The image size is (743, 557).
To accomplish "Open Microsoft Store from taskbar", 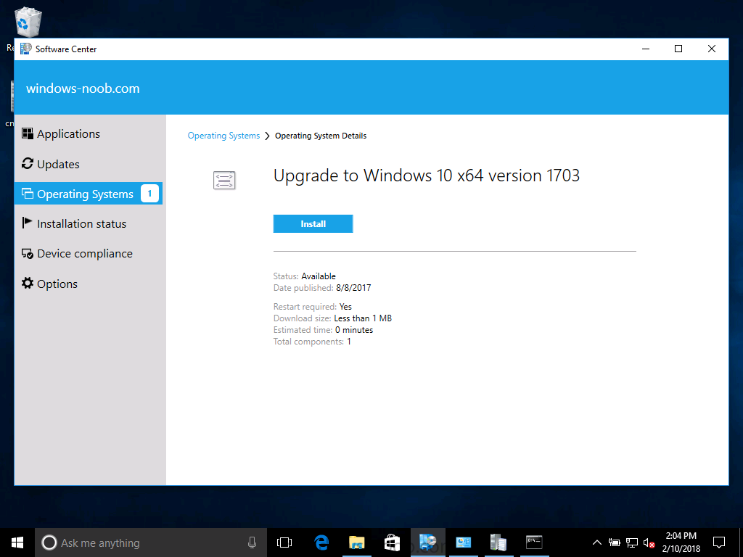I will 392,542.
